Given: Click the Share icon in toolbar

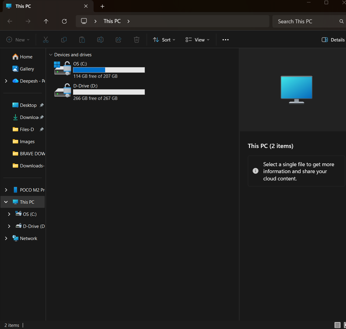Looking at the screenshot, I should pos(118,40).
